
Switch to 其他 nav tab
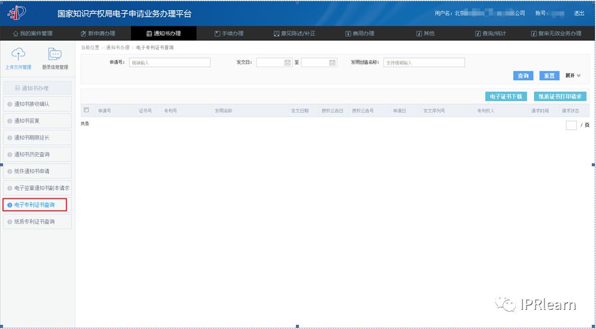425,33
